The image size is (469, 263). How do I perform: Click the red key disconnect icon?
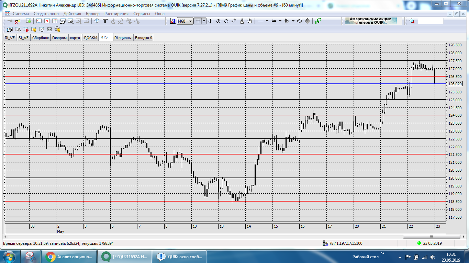point(18,21)
